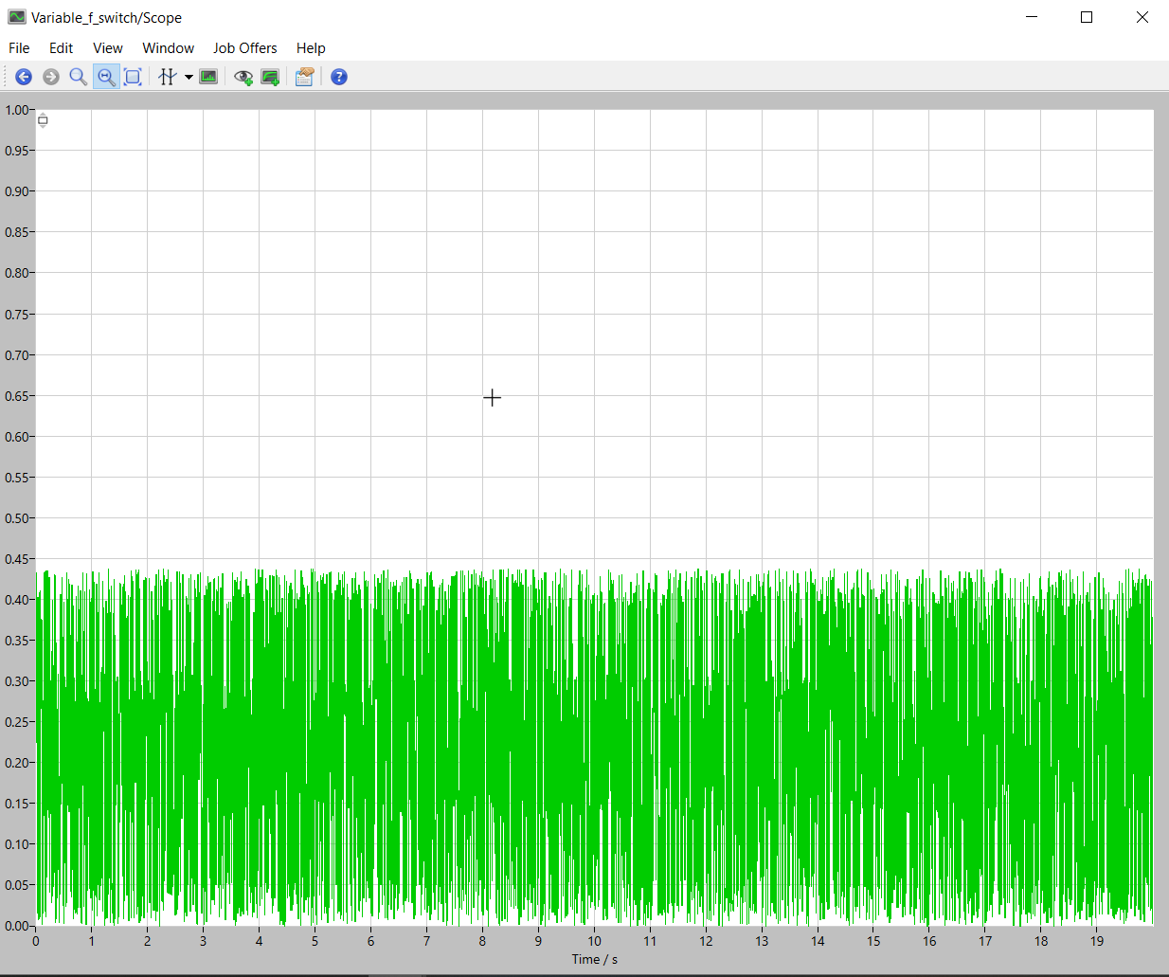The image size is (1169, 977).
Task: Open the File menu
Action: pyautogui.click(x=19, y=48)
